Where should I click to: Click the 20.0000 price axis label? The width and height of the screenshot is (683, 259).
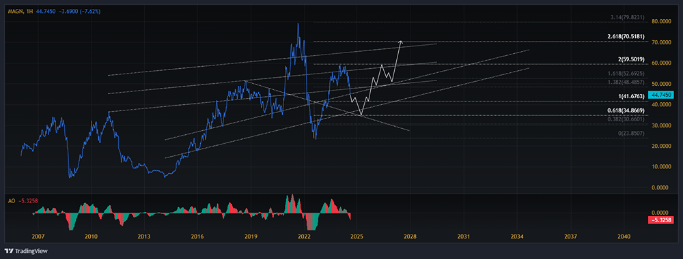pyautogui.click(x=660, y=146)
